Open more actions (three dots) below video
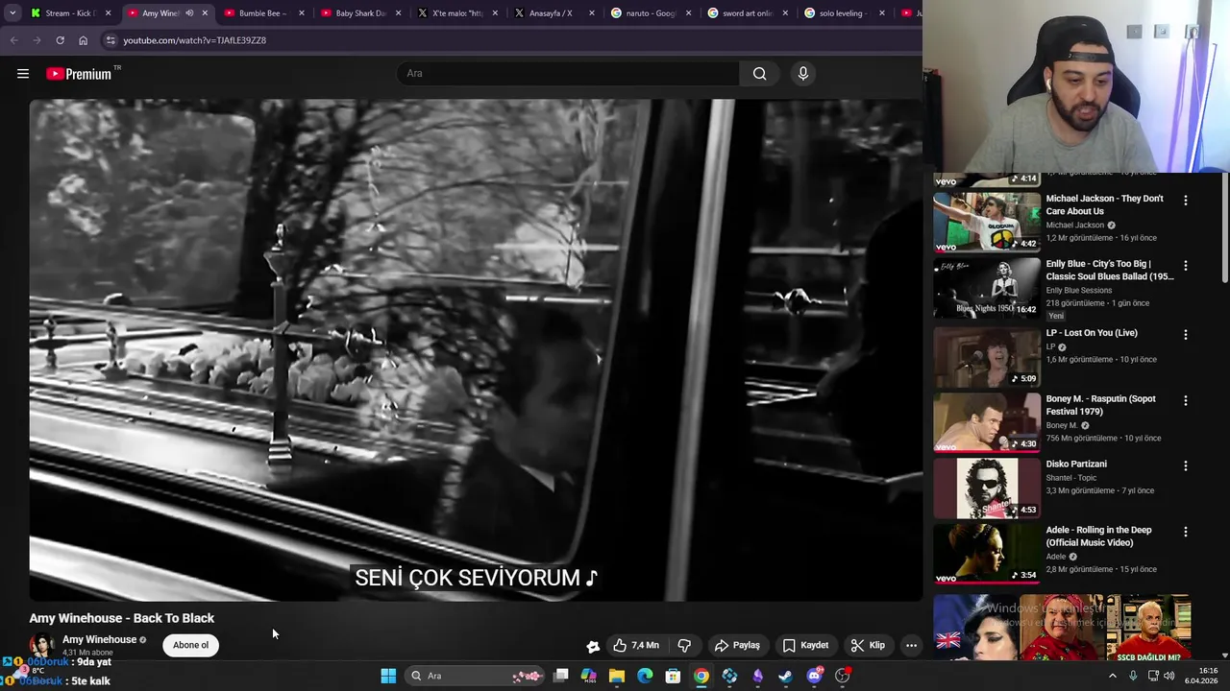The width and height of the screenshot is (1230, 691). pyautogui.click(x=911, y=645)
